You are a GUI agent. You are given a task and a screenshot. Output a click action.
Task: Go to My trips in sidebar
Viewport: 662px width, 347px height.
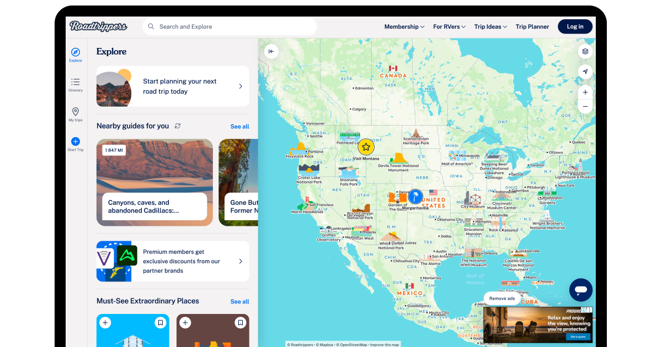[x=76, y=115]
